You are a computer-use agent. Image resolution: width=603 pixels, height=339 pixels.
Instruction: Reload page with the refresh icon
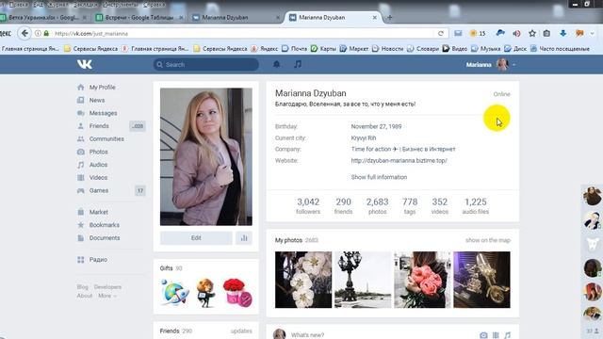click(441, 34)
